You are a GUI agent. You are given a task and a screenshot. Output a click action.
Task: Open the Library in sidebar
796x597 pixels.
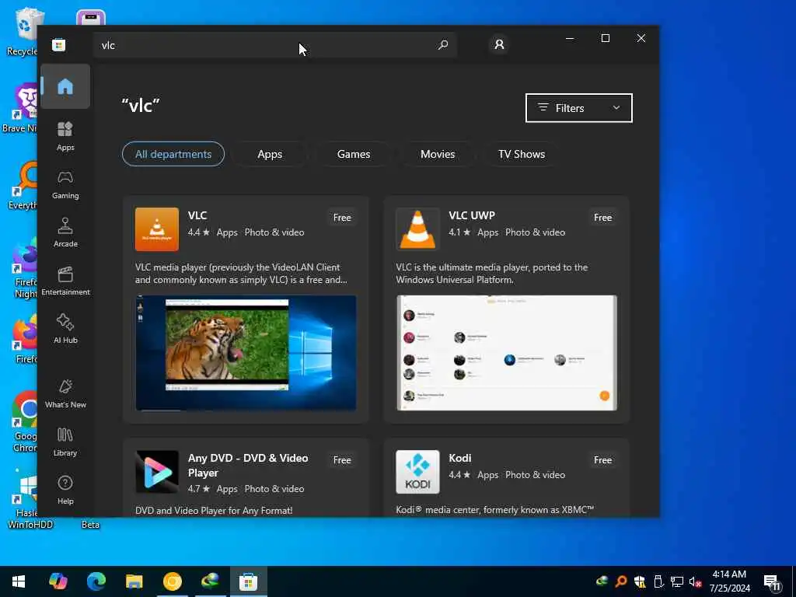pos(65,442)
